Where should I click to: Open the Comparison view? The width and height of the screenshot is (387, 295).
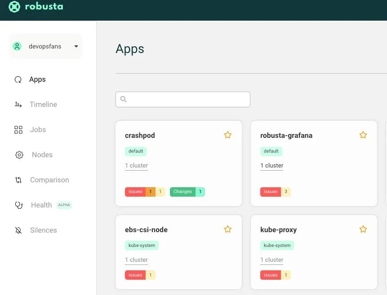[x=49, y=180]
